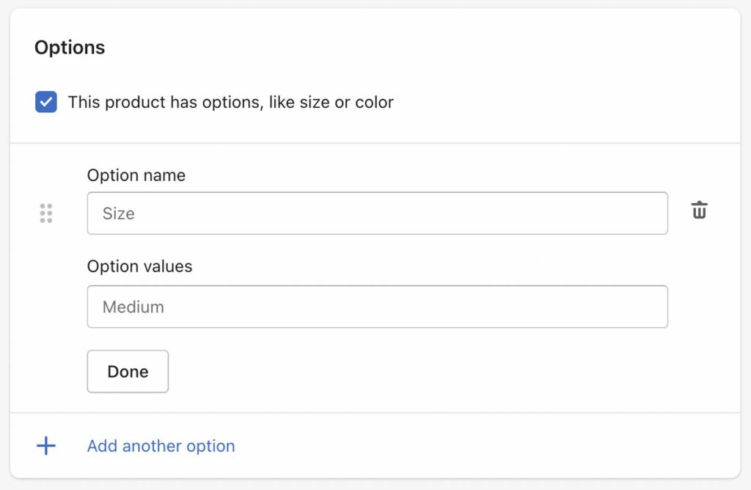Remove this option using the bin icon
751x490 pixels.
pyautogui.click(x=699, y=210)
